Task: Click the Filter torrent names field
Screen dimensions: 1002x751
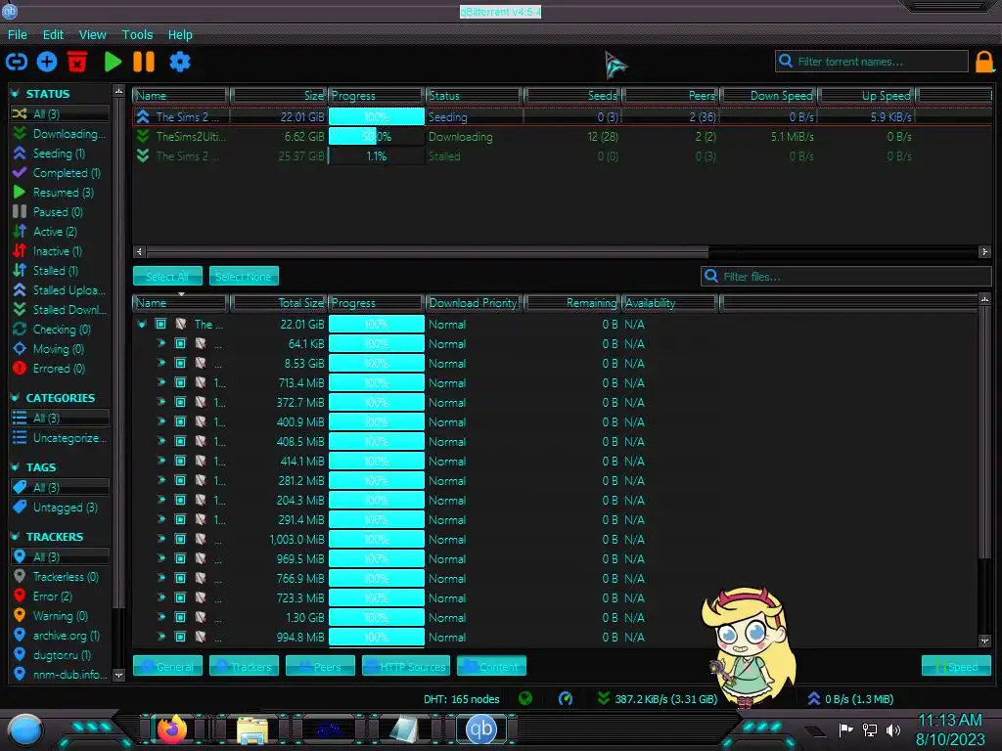Action: click(x=872, y=62)
